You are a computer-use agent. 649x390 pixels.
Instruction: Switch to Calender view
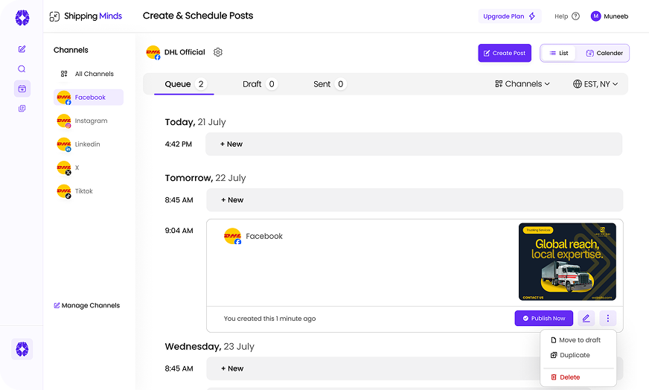(x=604, y=53)
